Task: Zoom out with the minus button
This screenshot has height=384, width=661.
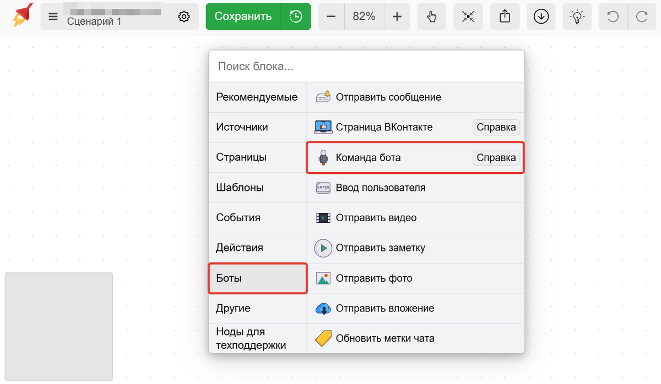Action: click(331, 17)
